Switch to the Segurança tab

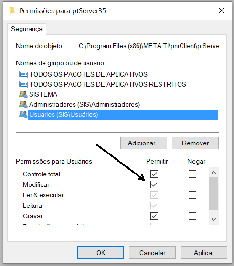pos(27,29)
